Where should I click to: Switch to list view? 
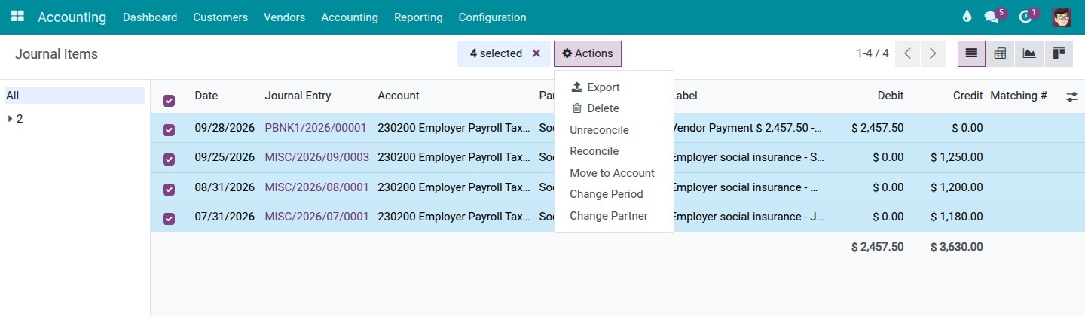(x=971, y=53)
